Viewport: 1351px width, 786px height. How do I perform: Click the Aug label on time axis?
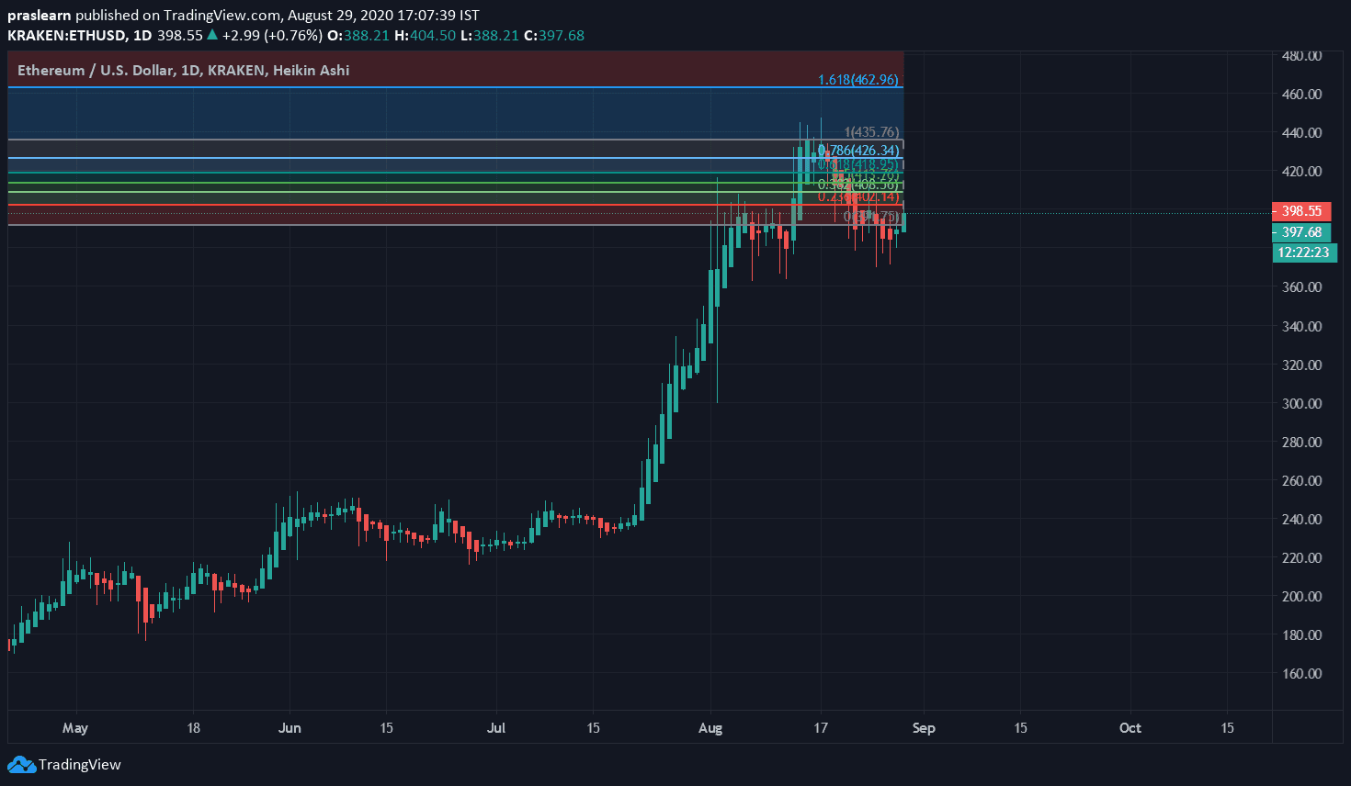(x=710, y=728)
